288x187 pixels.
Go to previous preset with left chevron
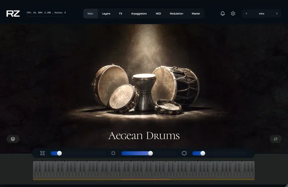point(247,13)
